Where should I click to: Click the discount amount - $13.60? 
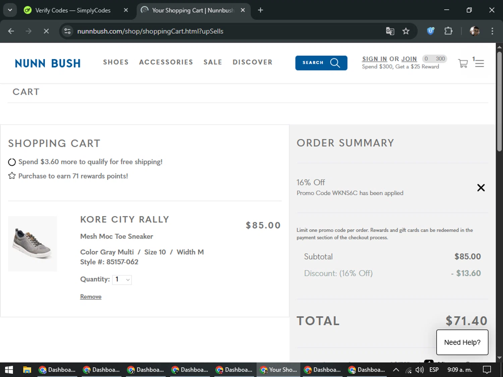(x=466, y=273)
